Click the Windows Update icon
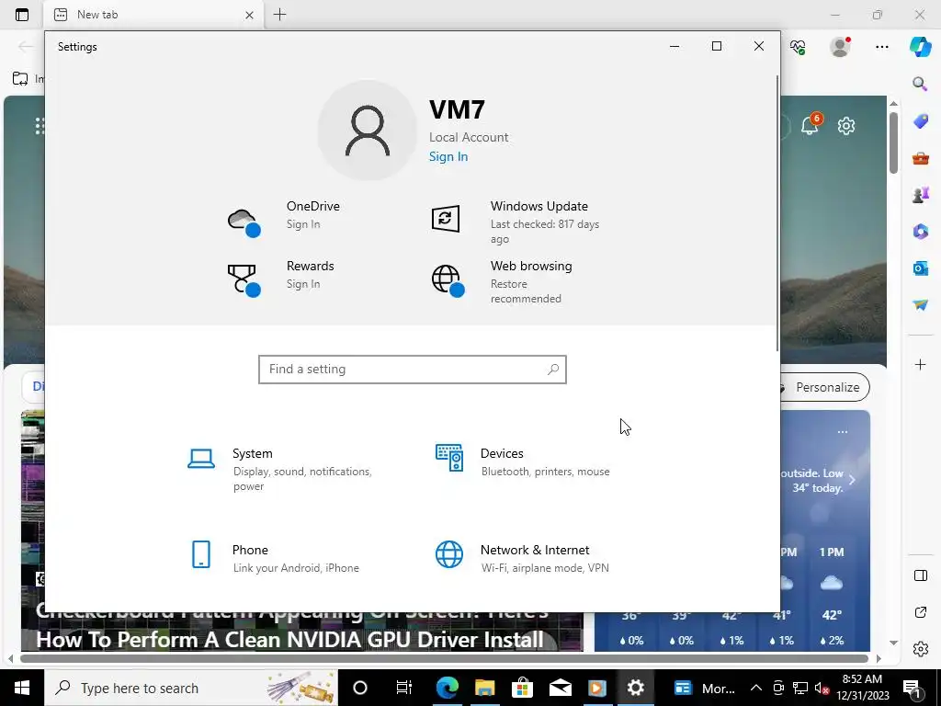The image size is (941, 706). pos(446,219)
